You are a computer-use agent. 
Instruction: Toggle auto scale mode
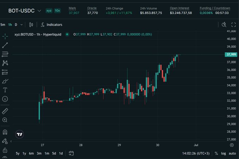(x=232, y=153)
